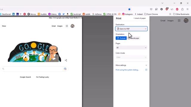
Task: Click the I'm Feeling Lucky button
Action: pyautogui.click(x=42, y=77)
